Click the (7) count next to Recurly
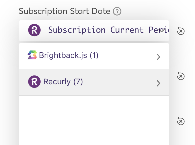195x145 pixels. (x=78, y=82)
